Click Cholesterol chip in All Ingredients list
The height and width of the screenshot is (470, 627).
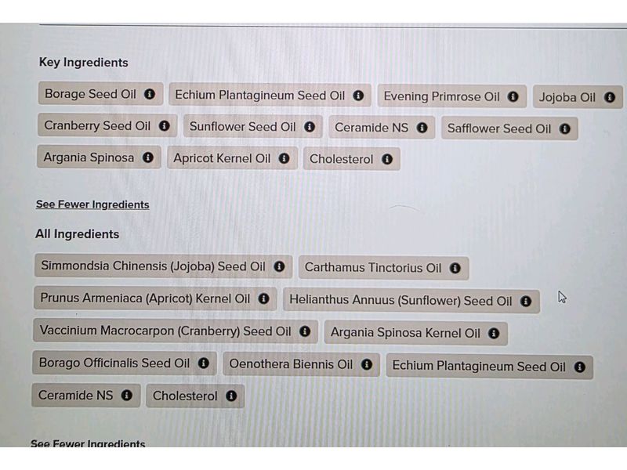click(x=185, y=396)
